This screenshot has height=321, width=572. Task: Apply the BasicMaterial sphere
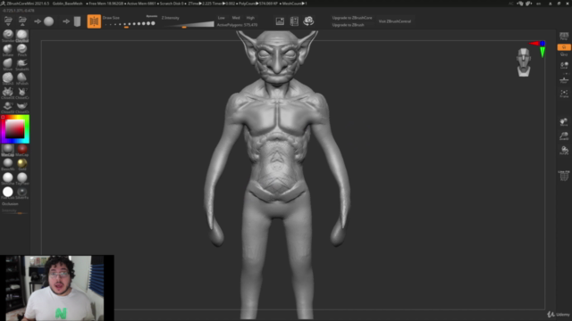(8, 164)
